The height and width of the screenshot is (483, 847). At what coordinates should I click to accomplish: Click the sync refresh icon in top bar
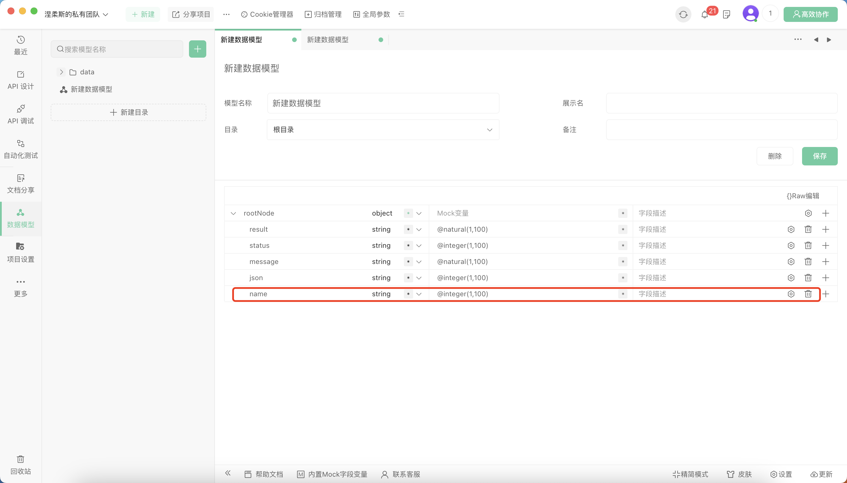click(683, 14)
